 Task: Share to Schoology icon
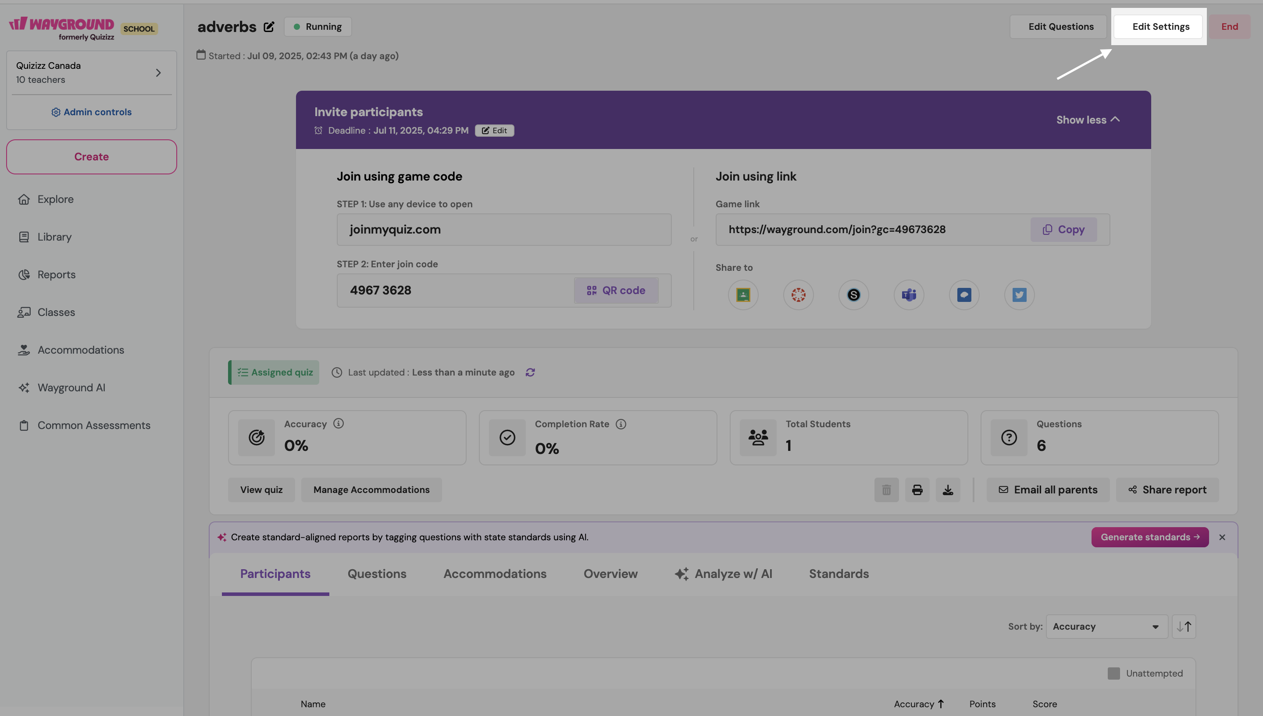853,294
